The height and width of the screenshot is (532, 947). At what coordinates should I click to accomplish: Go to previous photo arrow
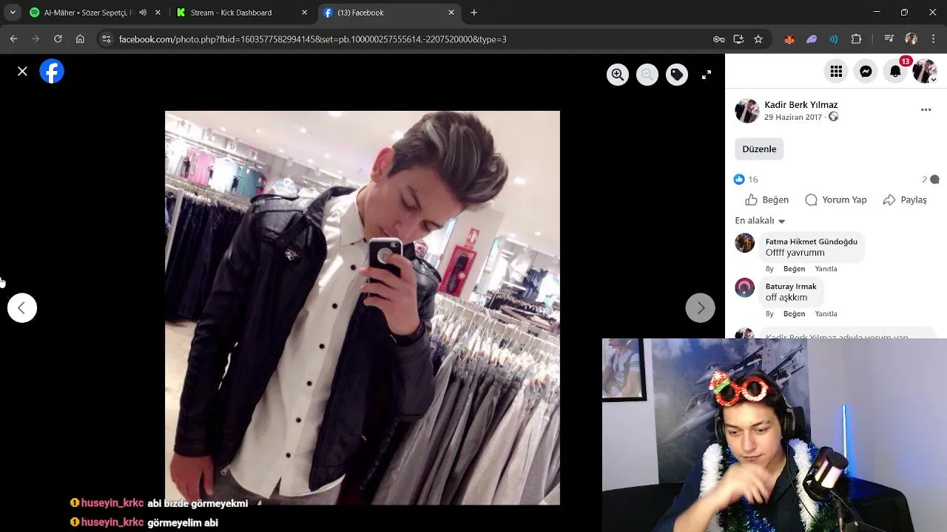point(22,308)
